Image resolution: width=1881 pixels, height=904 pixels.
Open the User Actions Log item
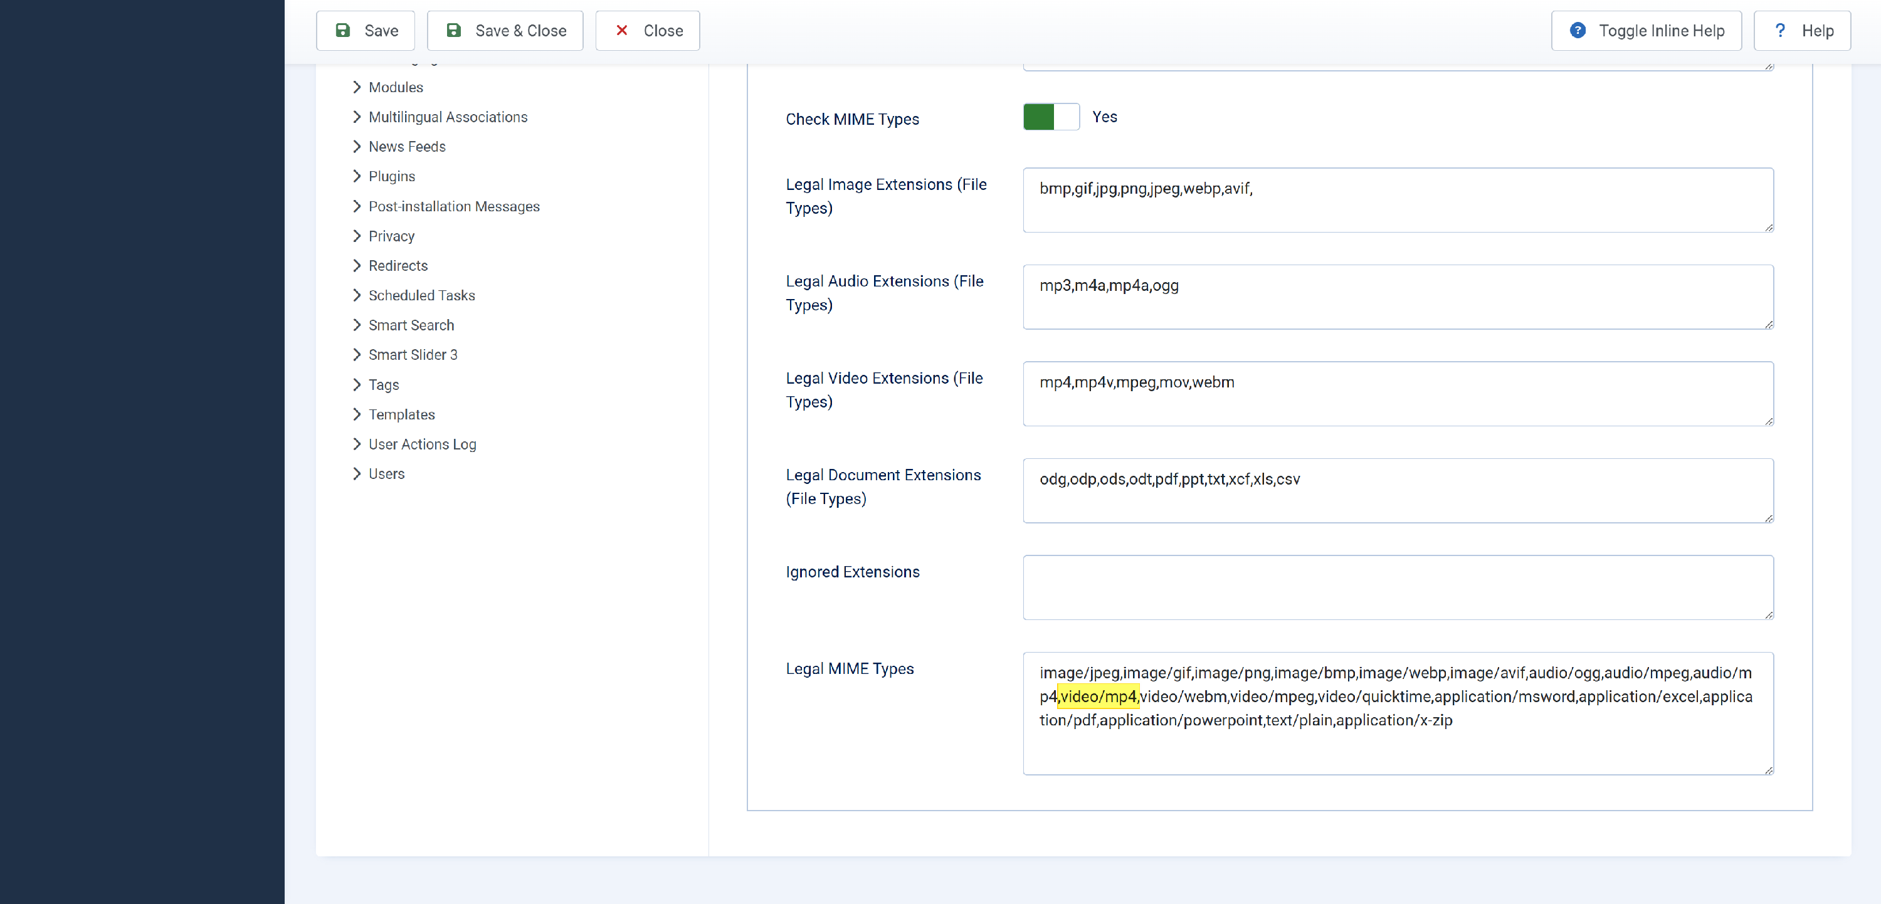tap(422, 444)
